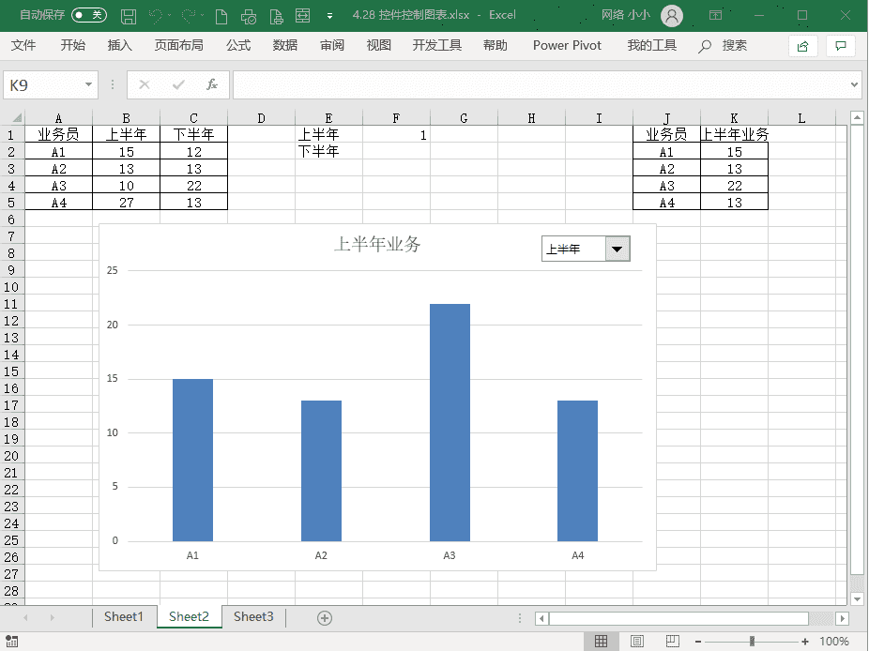
Task: Open the redo history dropdown arrow
Action: (203, 16)
